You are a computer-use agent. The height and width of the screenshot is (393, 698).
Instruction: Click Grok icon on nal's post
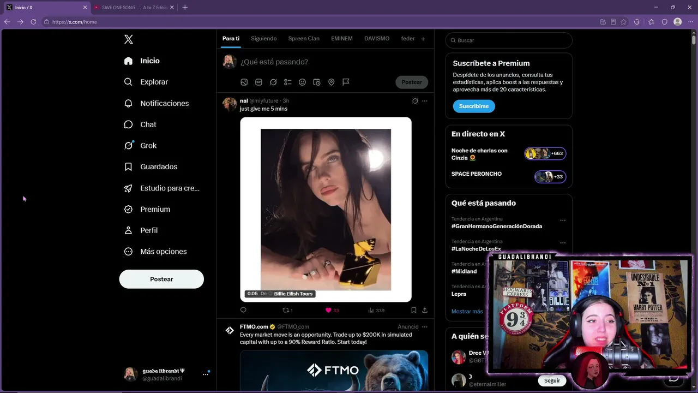415,101
